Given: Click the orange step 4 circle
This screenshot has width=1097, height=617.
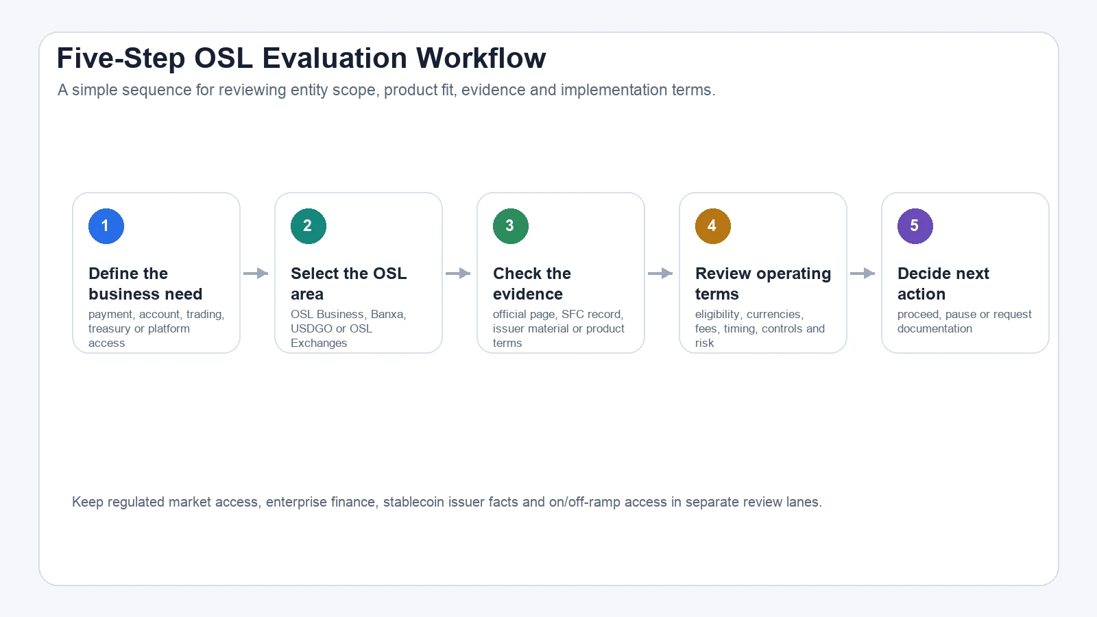Looking at the screenshot, I should 713,226.
